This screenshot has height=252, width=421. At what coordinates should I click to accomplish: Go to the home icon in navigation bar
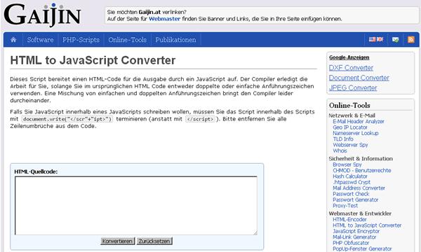pos(13,40)
